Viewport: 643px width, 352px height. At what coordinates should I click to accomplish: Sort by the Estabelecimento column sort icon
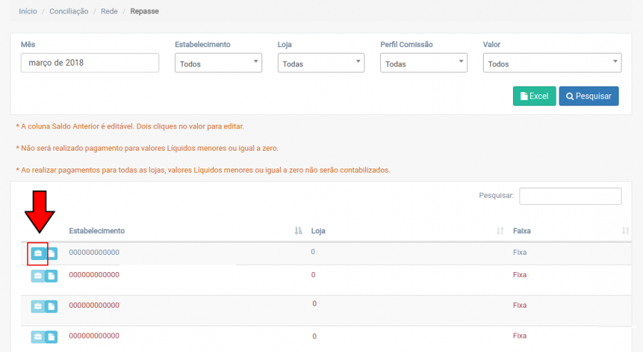[x=299, y=231]
